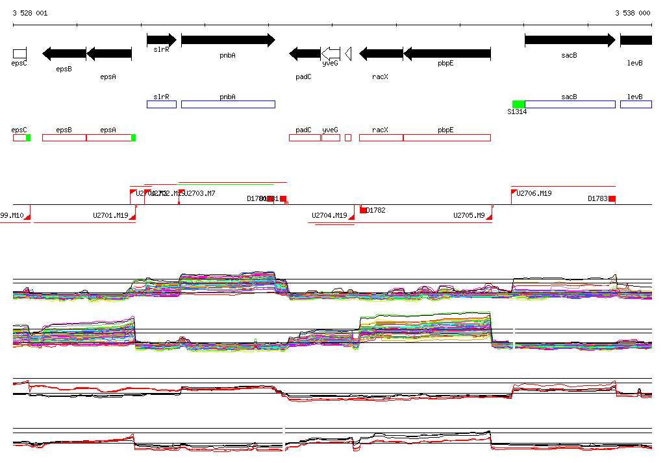
Task: Click the epsA label under the black arrow
Action: 108,77
